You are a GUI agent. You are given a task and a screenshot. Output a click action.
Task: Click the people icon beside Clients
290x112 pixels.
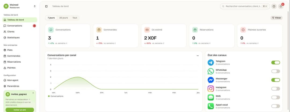[x=5, y=32]
